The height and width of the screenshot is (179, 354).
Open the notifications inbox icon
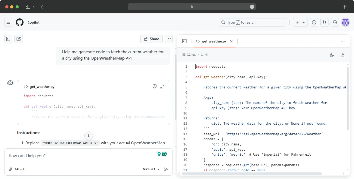(335, 22)
